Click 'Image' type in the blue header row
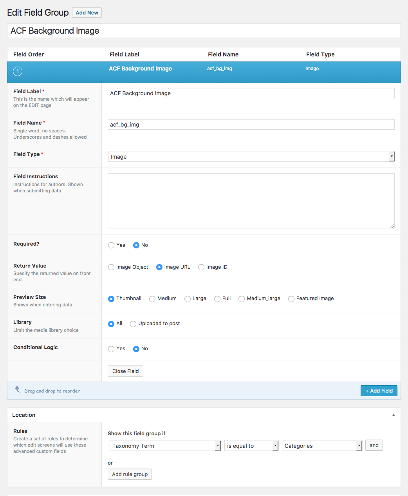This screenshot has height=496, width=408. point(312,69)
